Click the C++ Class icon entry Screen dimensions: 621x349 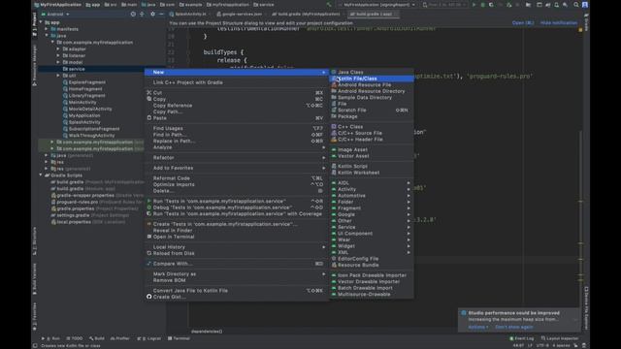point(334,127)
